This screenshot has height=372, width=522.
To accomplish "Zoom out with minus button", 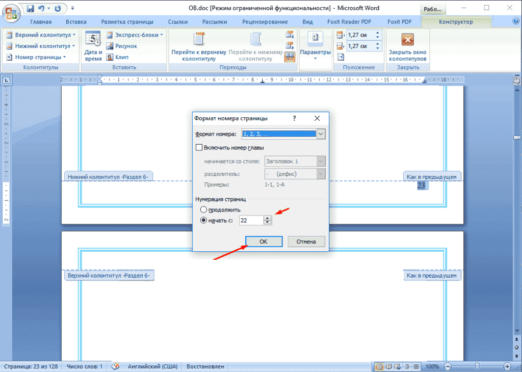I will [x=448, y=366].
